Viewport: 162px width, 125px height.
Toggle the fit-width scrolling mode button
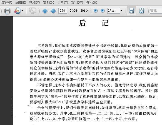tap(131, 11)
